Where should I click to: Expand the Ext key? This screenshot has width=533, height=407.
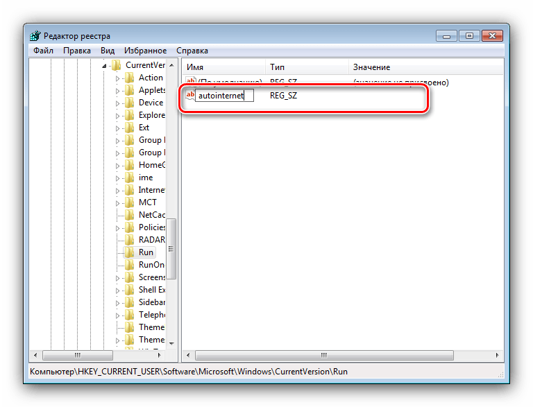pos(117,128)
